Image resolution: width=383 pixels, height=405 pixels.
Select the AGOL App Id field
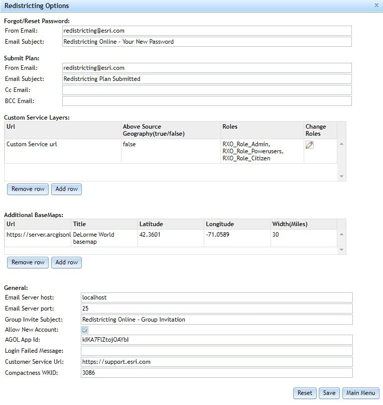coord(216,340)
